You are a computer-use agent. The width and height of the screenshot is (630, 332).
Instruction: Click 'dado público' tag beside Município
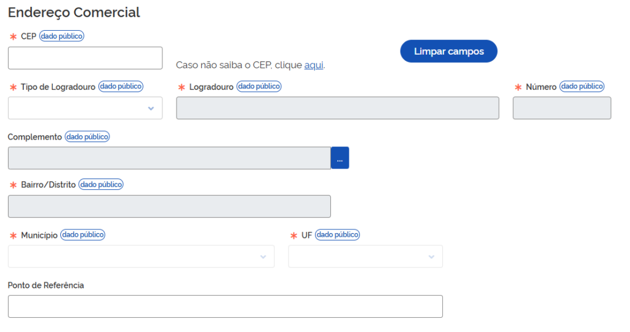coord(83,234)
